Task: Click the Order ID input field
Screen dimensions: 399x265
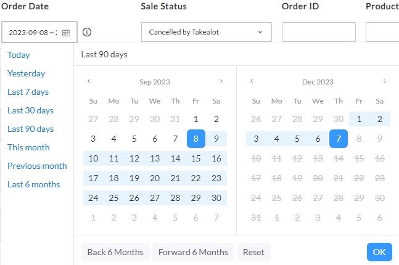Action: (318, 32)
